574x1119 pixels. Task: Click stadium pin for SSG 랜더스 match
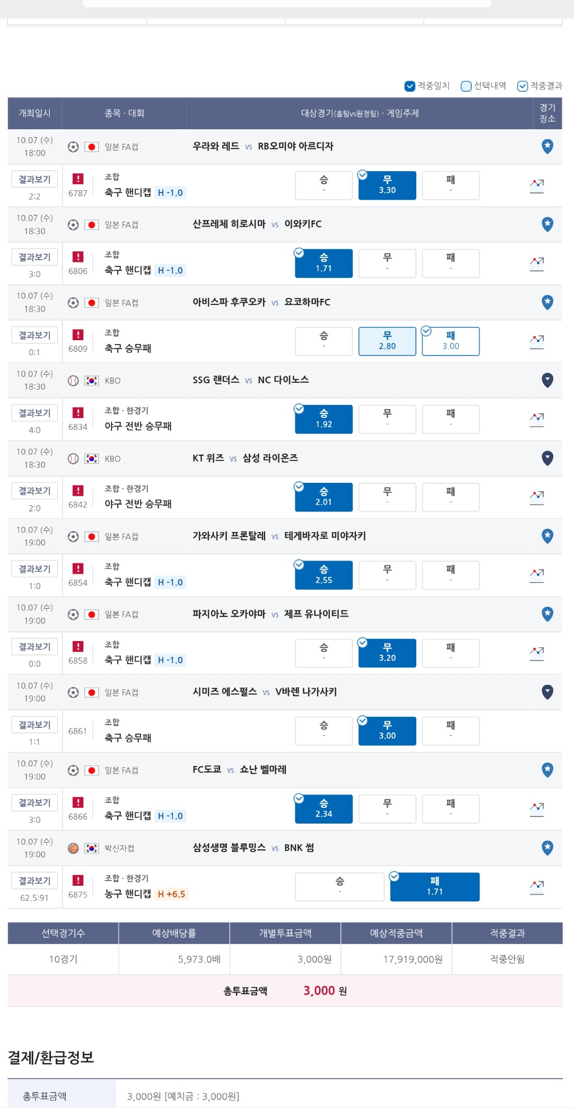[x=547, y=380]
